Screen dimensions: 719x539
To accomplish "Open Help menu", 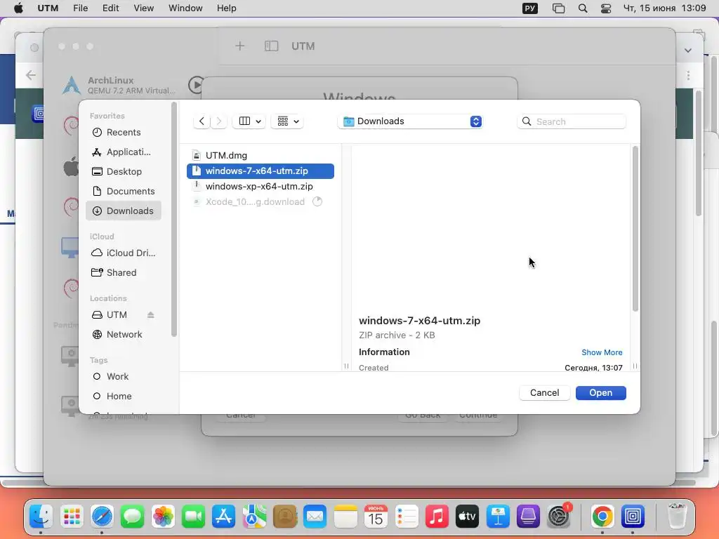I will 227,8.
